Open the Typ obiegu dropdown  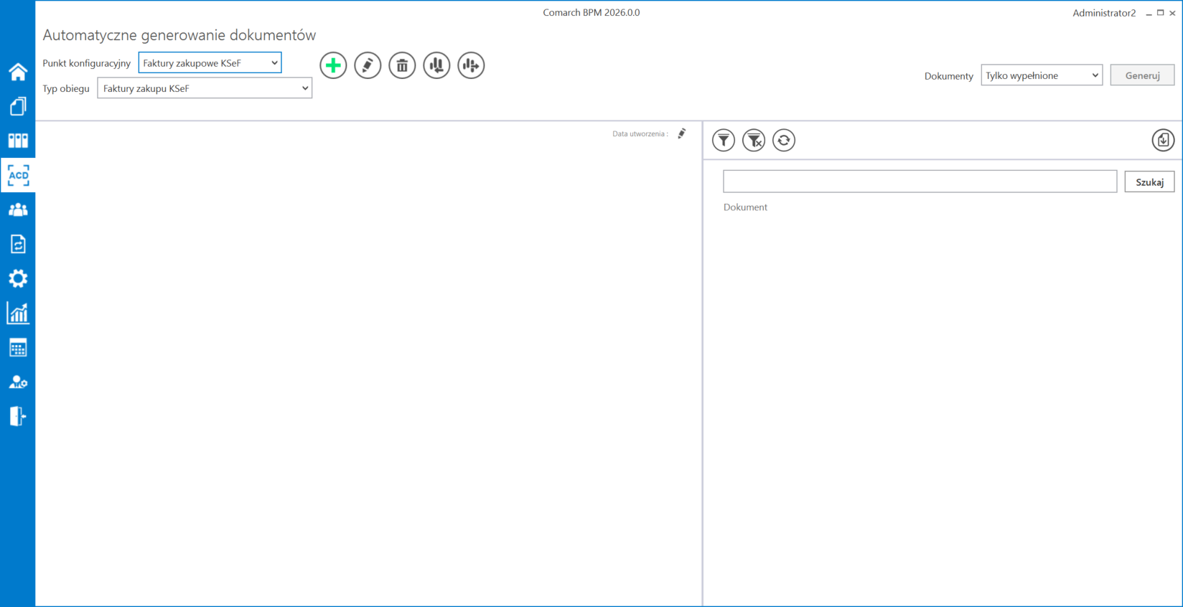click(x=205, y=88)
